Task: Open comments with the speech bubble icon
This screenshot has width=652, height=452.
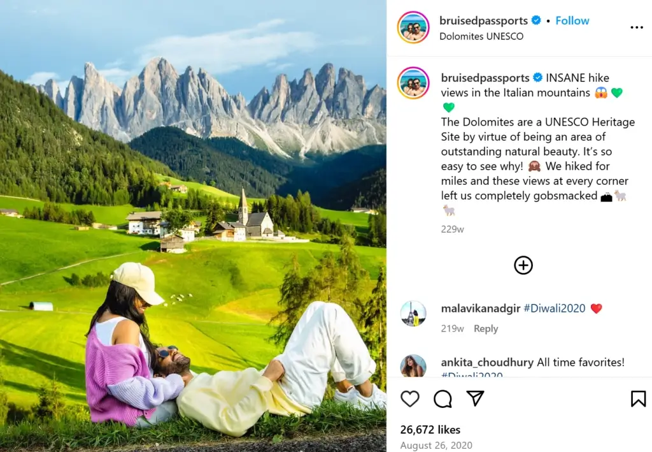Action: 443,398
